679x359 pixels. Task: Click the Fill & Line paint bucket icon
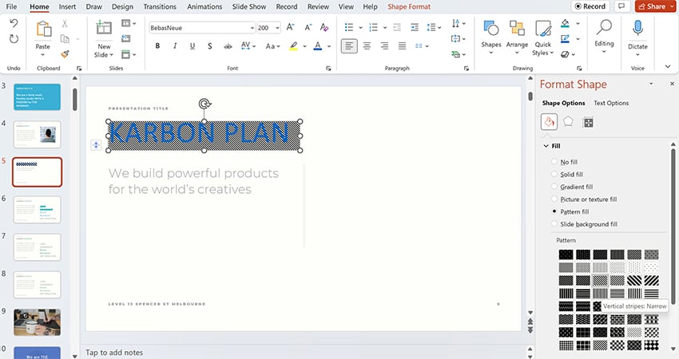point(549,122)
